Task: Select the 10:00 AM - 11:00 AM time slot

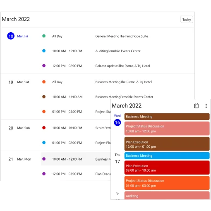Action: click(x=67, y=97)
